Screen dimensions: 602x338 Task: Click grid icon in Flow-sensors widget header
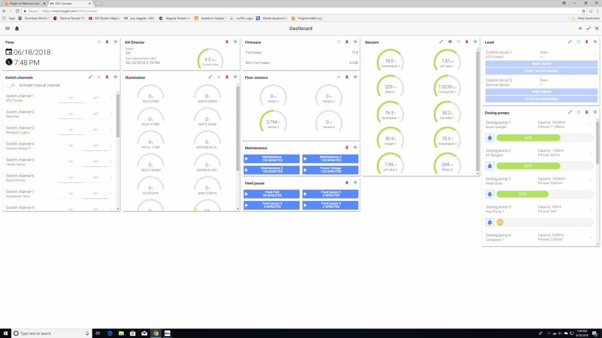[x=339, y=77]
